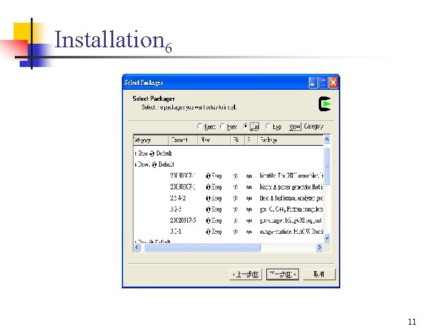
Task: Click version 2.5.4-2 in Current column
Action: coord(178,198)
